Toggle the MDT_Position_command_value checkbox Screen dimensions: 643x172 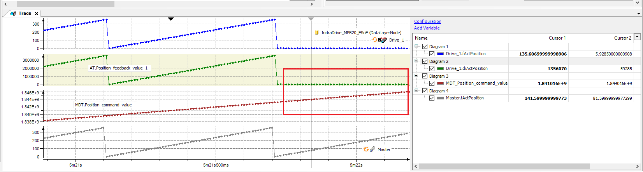(432, 83)
